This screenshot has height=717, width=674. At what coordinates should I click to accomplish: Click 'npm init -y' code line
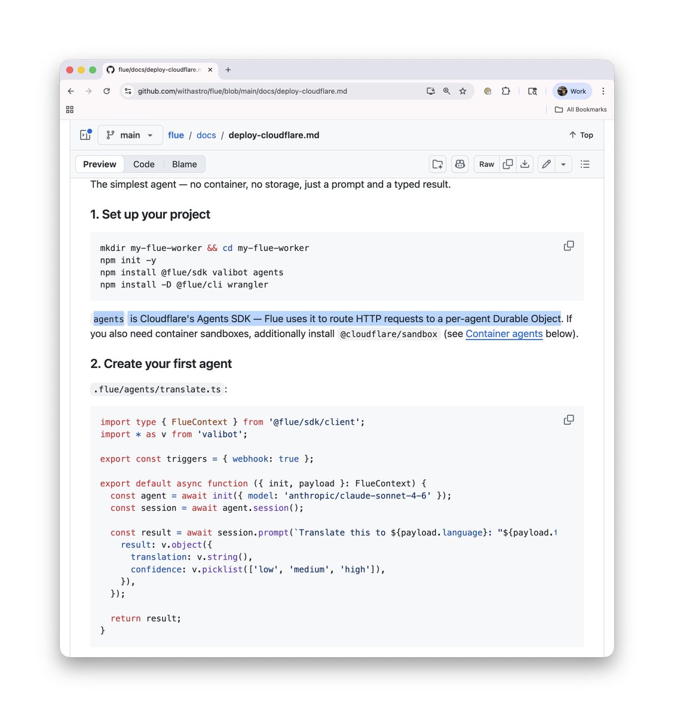[x=128, y=261]
